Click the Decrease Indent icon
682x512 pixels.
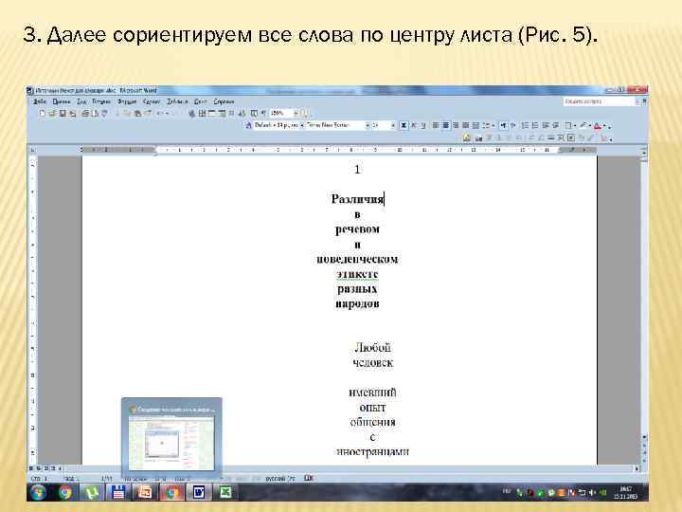545,125
